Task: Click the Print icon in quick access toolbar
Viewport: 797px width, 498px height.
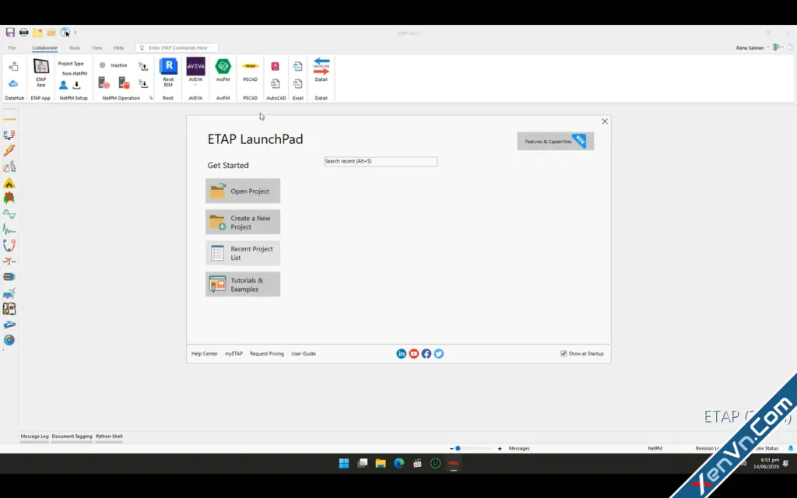Action: point(24,33)
